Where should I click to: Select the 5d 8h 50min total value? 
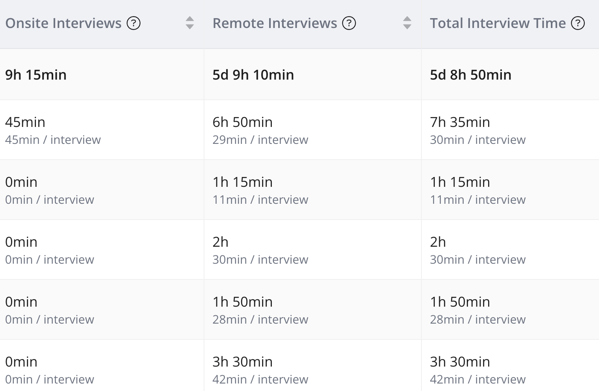click(x=470, y=74)
